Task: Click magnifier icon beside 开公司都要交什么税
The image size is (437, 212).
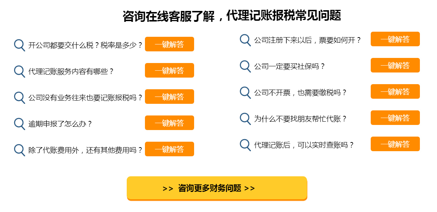Action: point(19,45)
